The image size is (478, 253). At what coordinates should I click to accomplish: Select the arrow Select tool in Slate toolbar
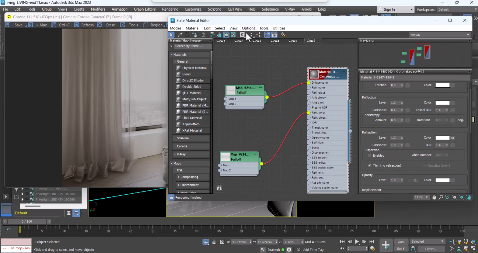pos(172,35)
